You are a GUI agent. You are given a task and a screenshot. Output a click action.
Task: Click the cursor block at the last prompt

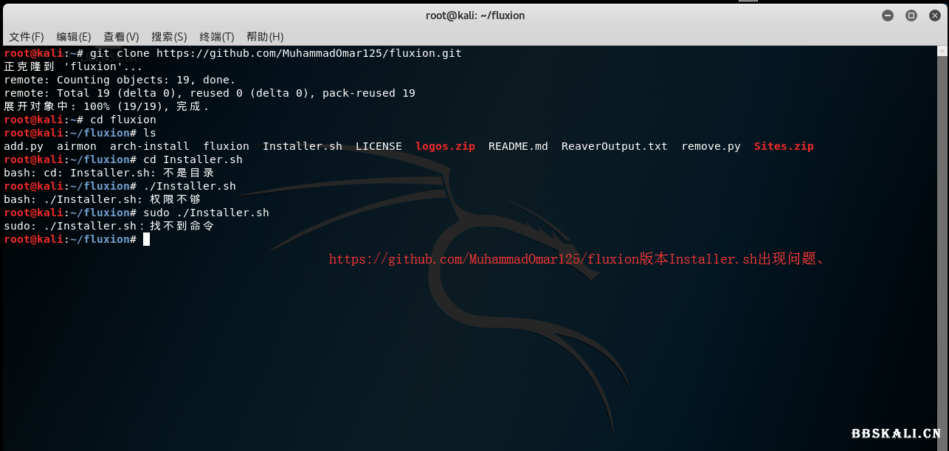[146, 239]
